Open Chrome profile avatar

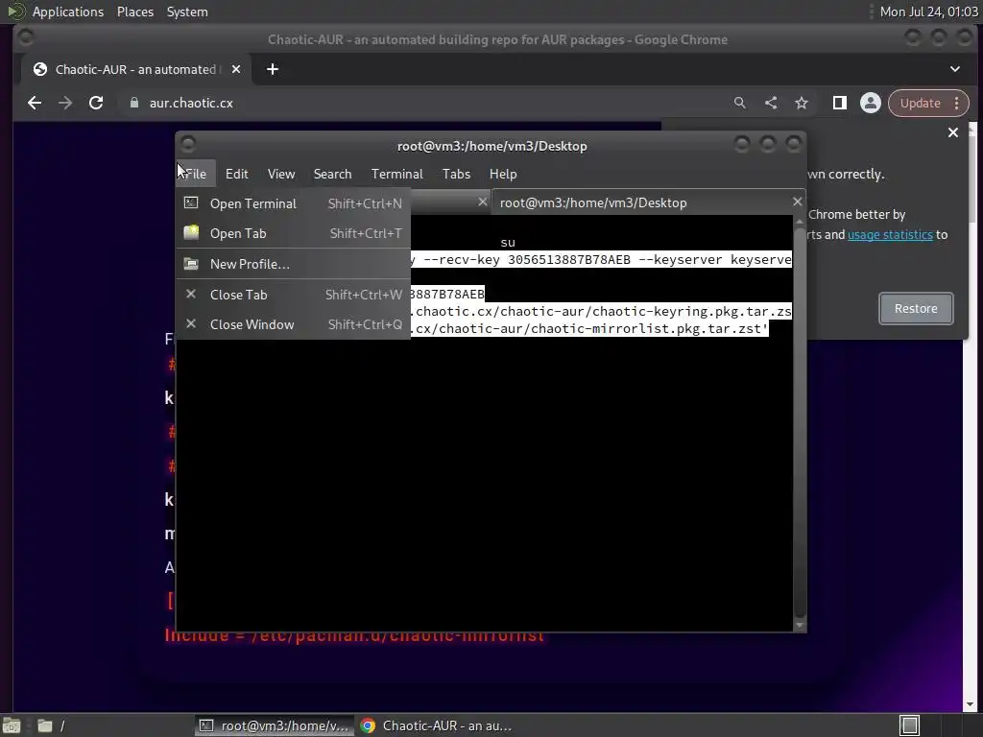pos(870,103)
